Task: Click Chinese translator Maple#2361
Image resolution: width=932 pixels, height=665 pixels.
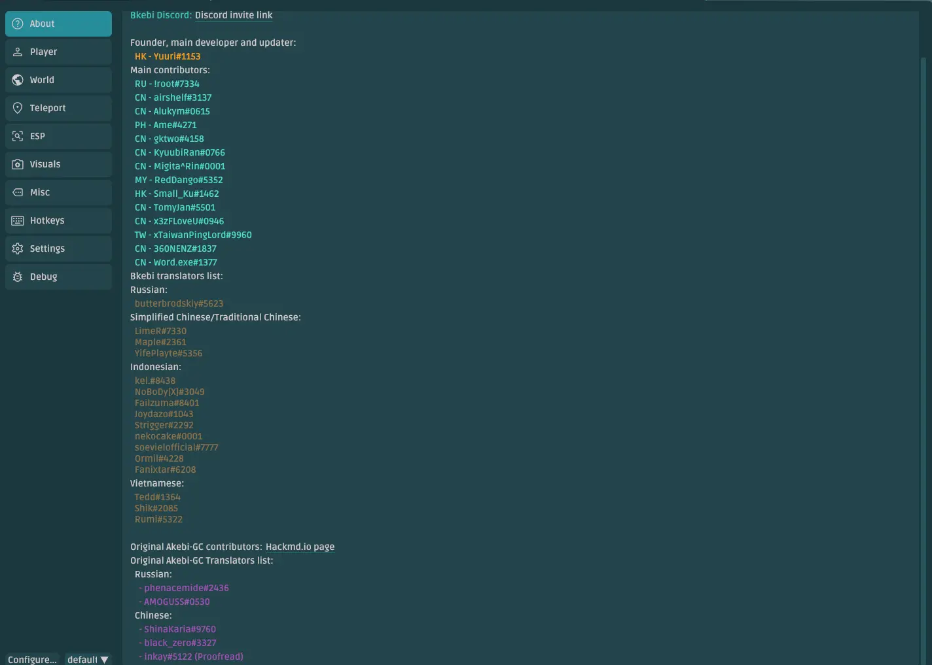Action: 160,342
